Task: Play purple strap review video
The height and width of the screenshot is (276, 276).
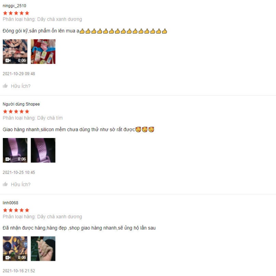Action: coord(15,150)
